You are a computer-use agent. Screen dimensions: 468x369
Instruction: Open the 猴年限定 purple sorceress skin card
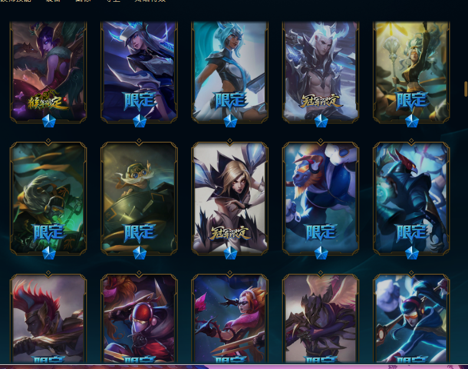coord(48,71)
